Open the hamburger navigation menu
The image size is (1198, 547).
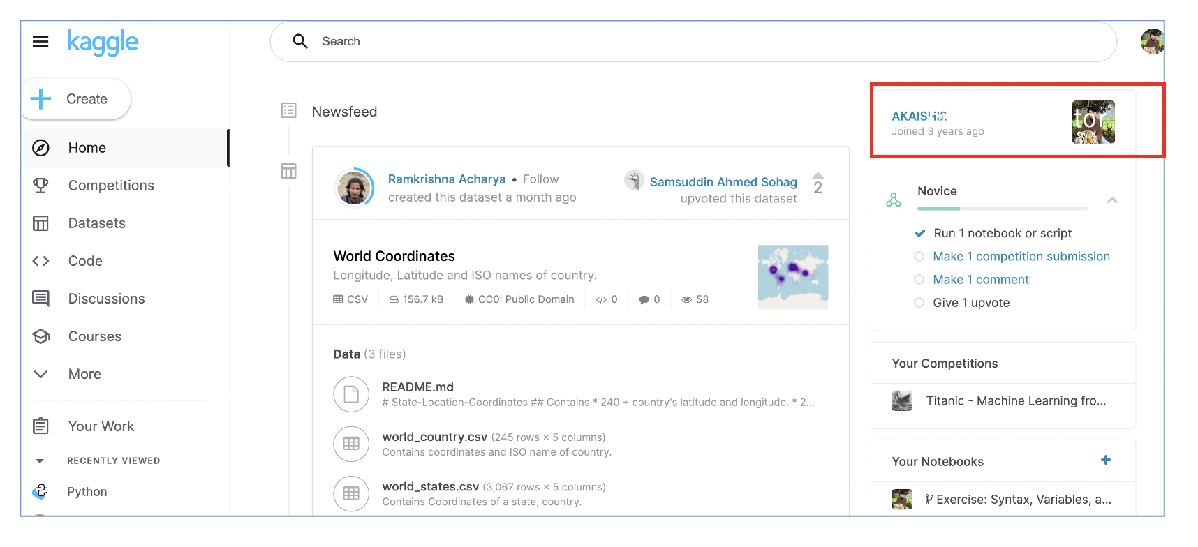pos(40,42)
